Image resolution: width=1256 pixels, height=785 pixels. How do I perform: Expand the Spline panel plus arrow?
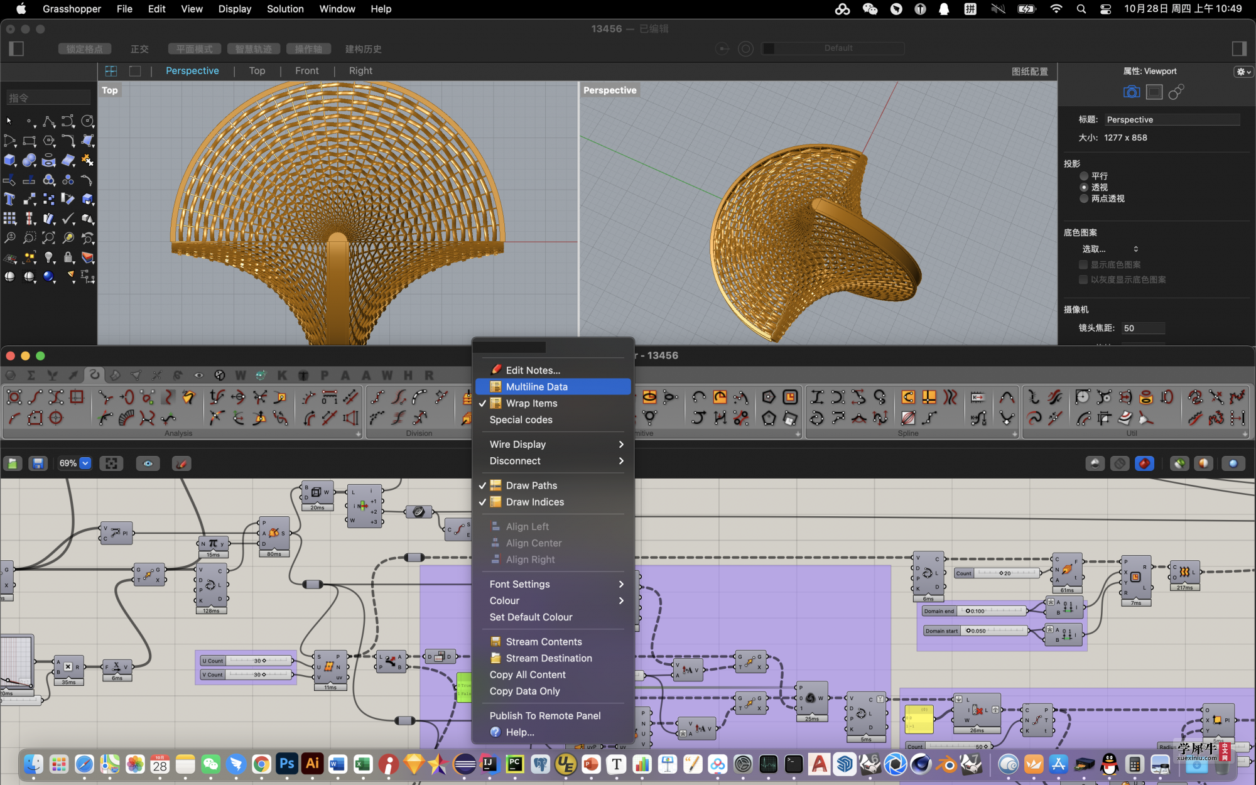click(x=1015, y=434)
